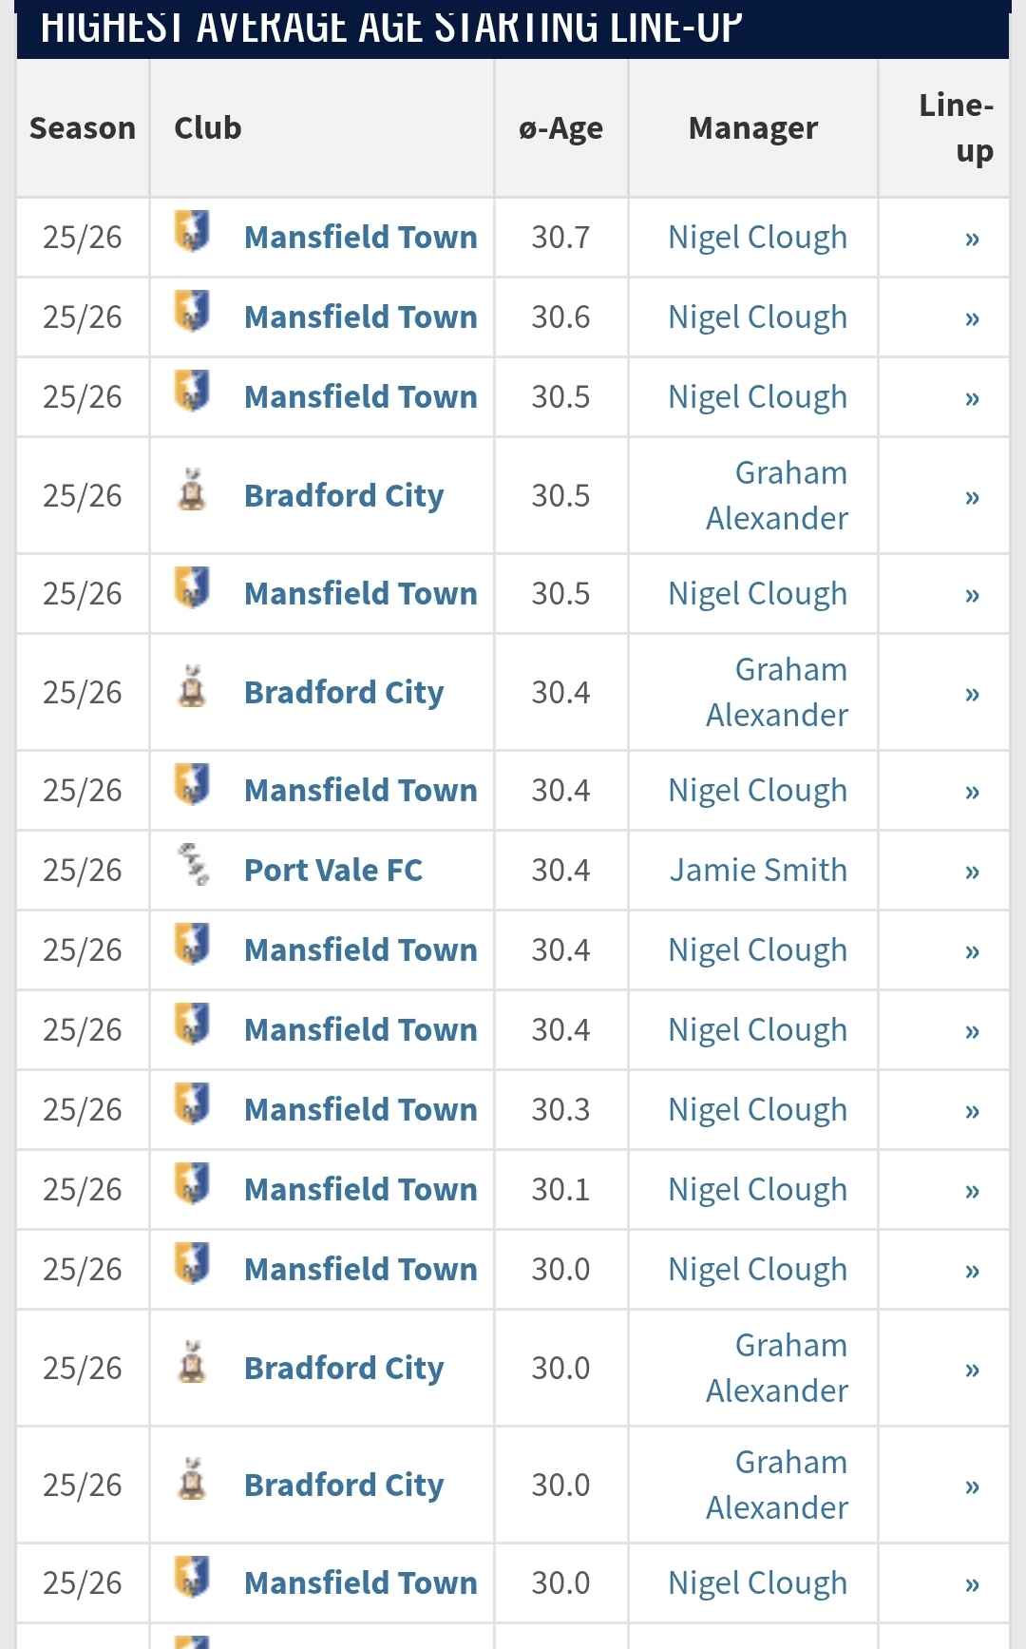Click Mansfield Town crest in 30.3 row
1026x1649 pixels.
pos(192,1103)
